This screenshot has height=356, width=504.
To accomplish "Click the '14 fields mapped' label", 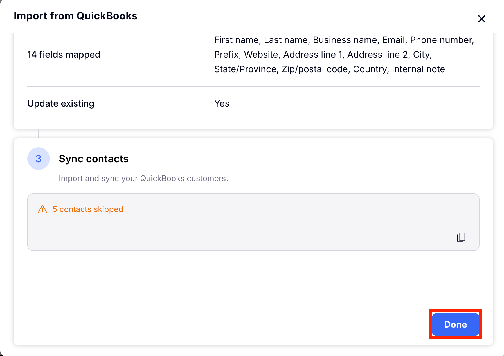I will (x=64, y=55).
